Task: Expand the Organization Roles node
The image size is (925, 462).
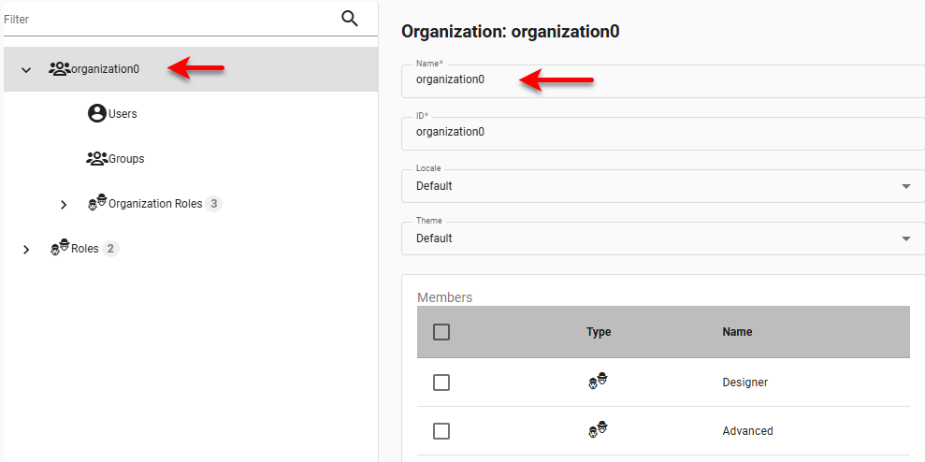Action: [64, 205]
